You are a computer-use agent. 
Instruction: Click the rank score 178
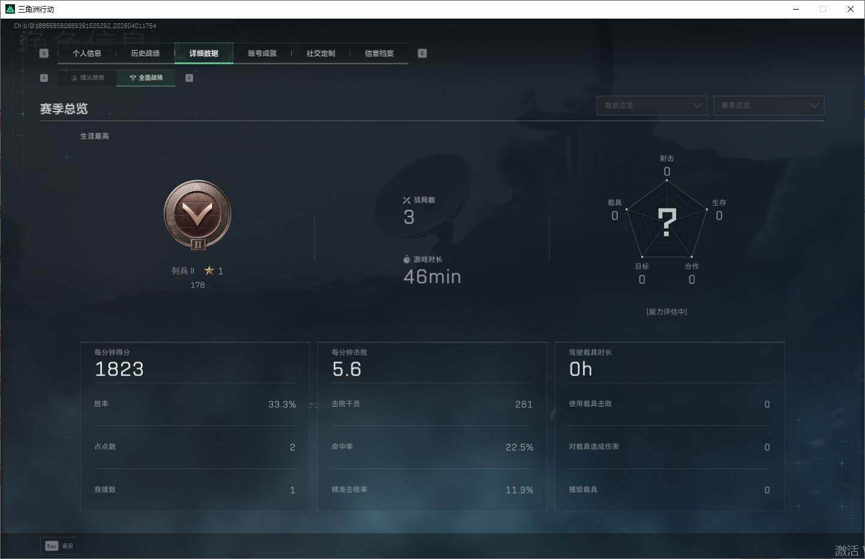[197, 285]
